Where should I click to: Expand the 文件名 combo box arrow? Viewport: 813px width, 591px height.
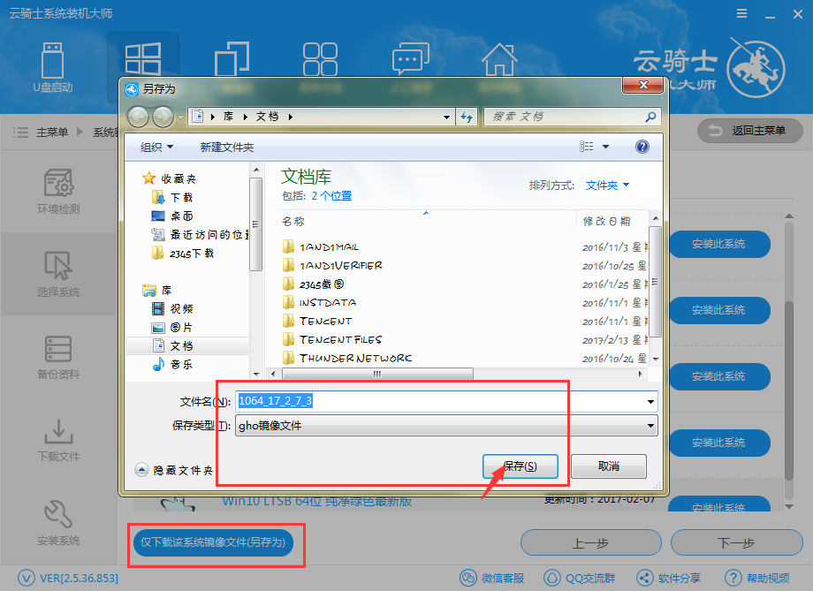[x=650, y=401]
